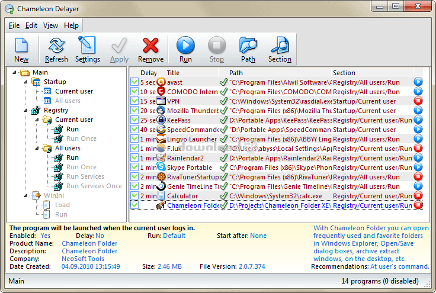Collapse Registry Current user node
436x293 pixels.
click(37, 120)
